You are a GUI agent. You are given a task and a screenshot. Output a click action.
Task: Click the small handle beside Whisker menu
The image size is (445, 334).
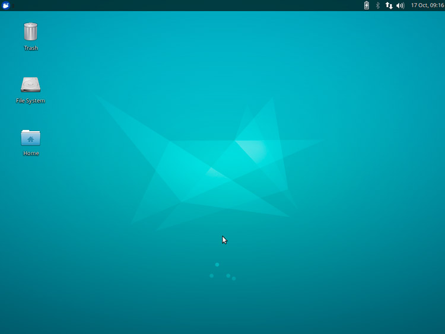(14, 5)
